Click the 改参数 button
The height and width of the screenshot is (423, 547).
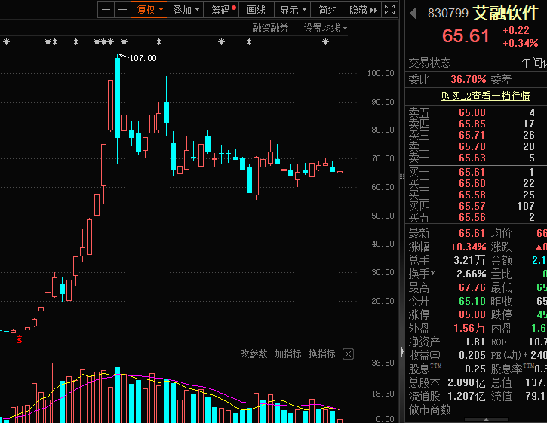254,354
